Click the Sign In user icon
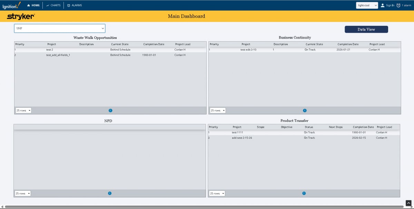 pyautogui.click(x=383, y=6)
